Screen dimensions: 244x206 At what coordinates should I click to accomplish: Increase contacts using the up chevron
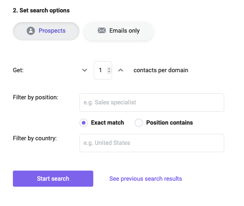tap(120, 70)
